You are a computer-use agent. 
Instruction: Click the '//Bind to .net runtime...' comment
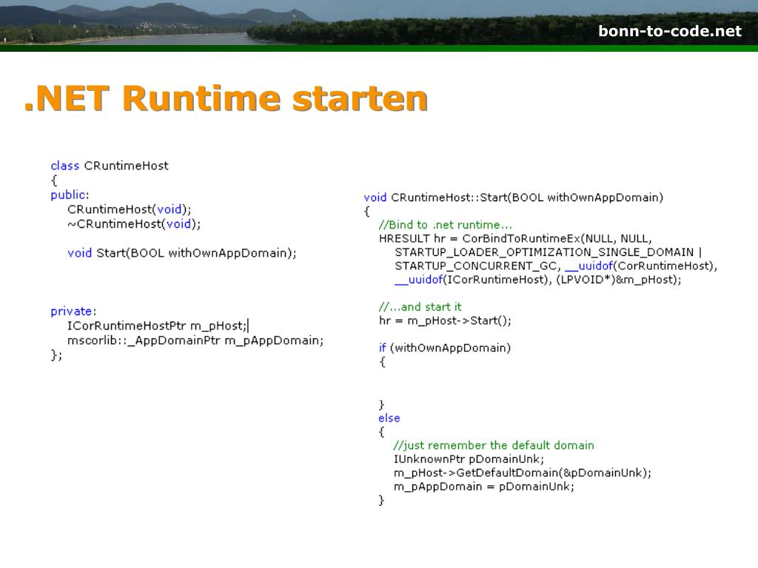[445, 225]
